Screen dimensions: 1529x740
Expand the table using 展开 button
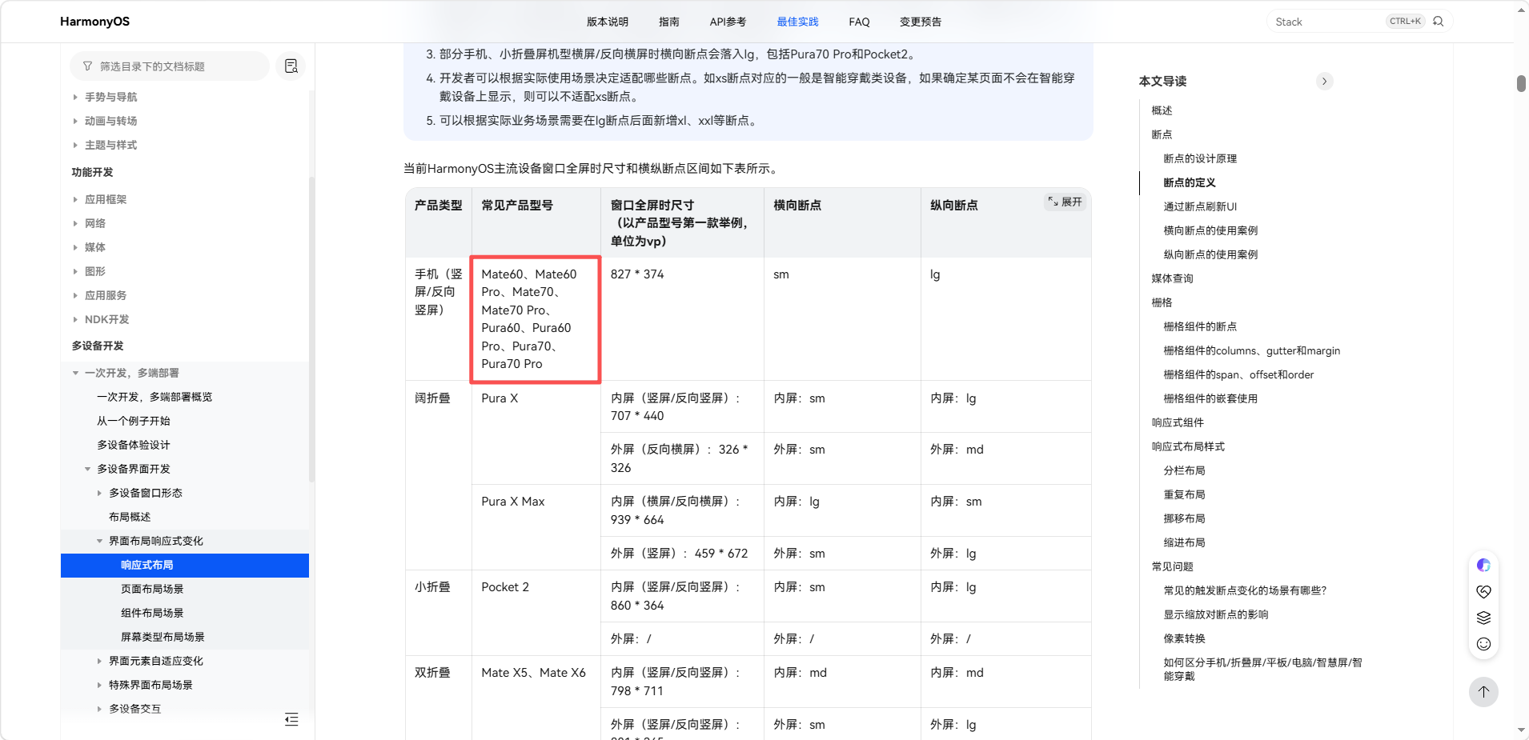pyautogui.click(x=1065, y=202)
